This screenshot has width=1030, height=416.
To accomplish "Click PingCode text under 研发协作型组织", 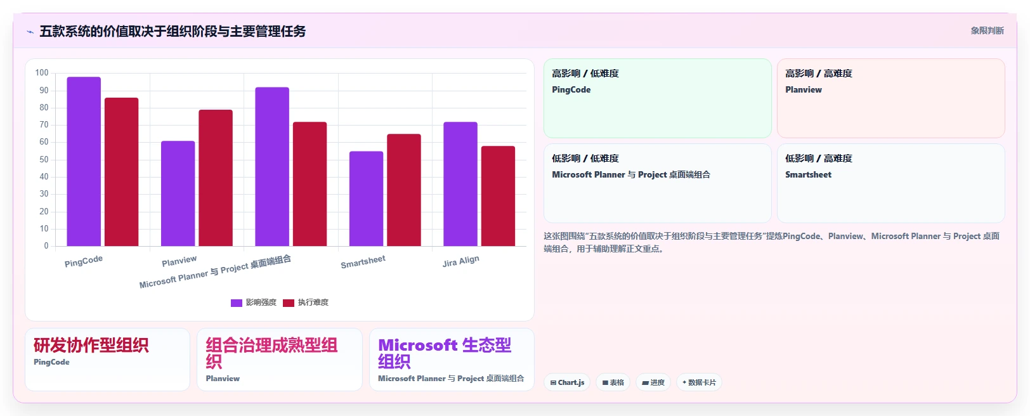I will [51, 362].
